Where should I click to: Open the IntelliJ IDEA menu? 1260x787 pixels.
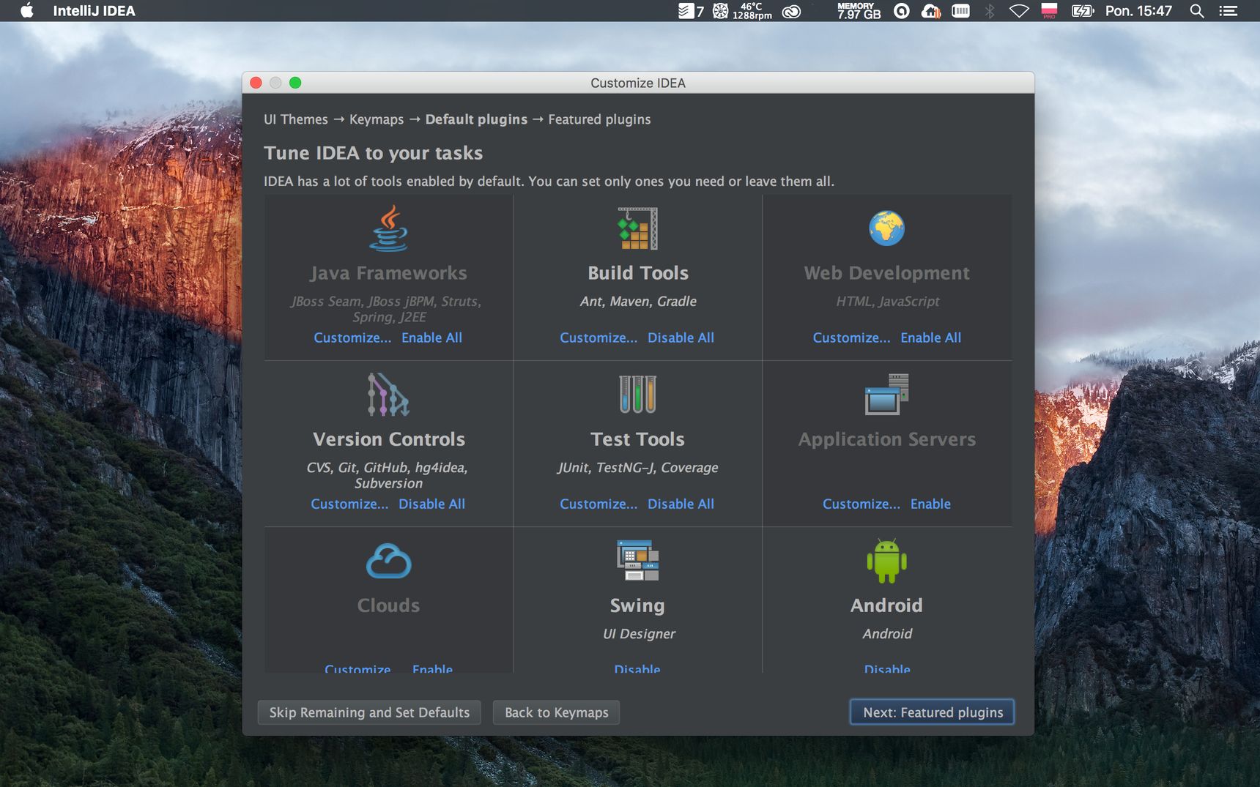coord(94,11)
